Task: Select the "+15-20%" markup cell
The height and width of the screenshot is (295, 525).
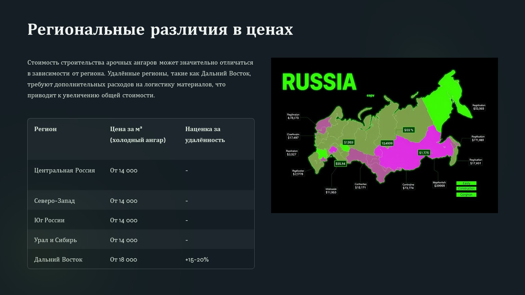Action: coord(197,259)
